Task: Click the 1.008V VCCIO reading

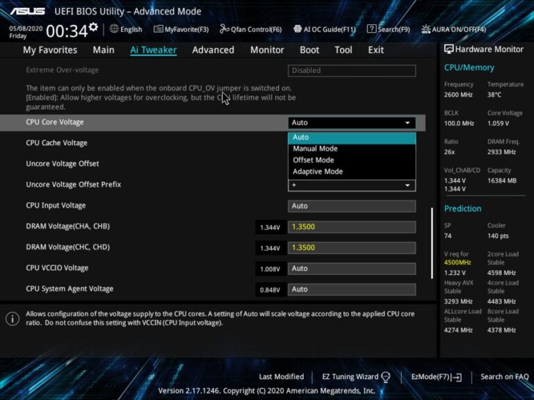Action: point(270,269)
